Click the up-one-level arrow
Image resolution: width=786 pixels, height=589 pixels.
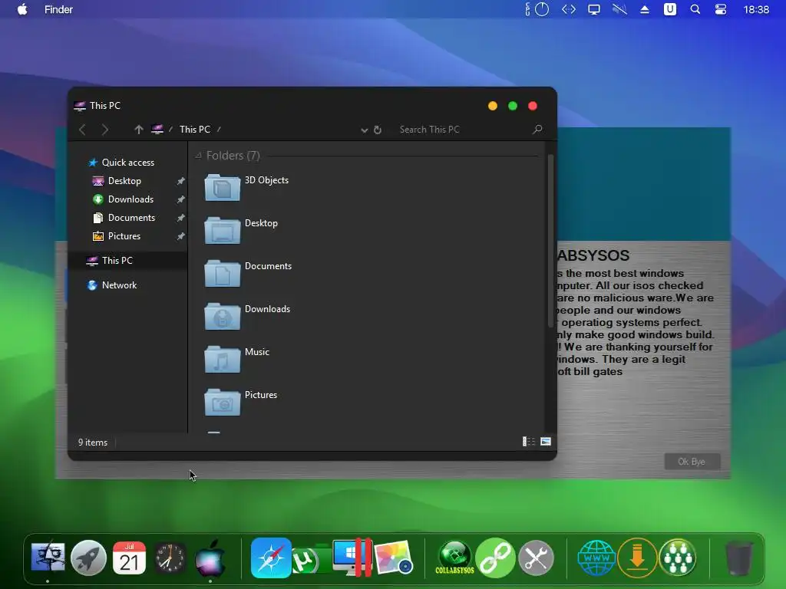click(138, 130)
